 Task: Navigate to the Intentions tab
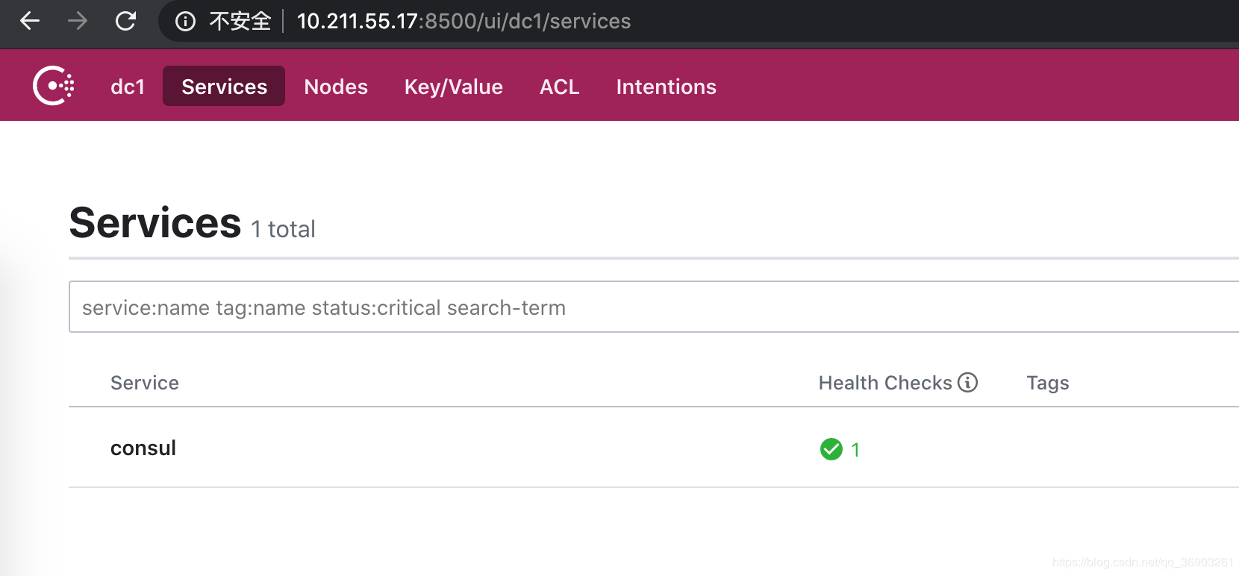click(666, 87)
